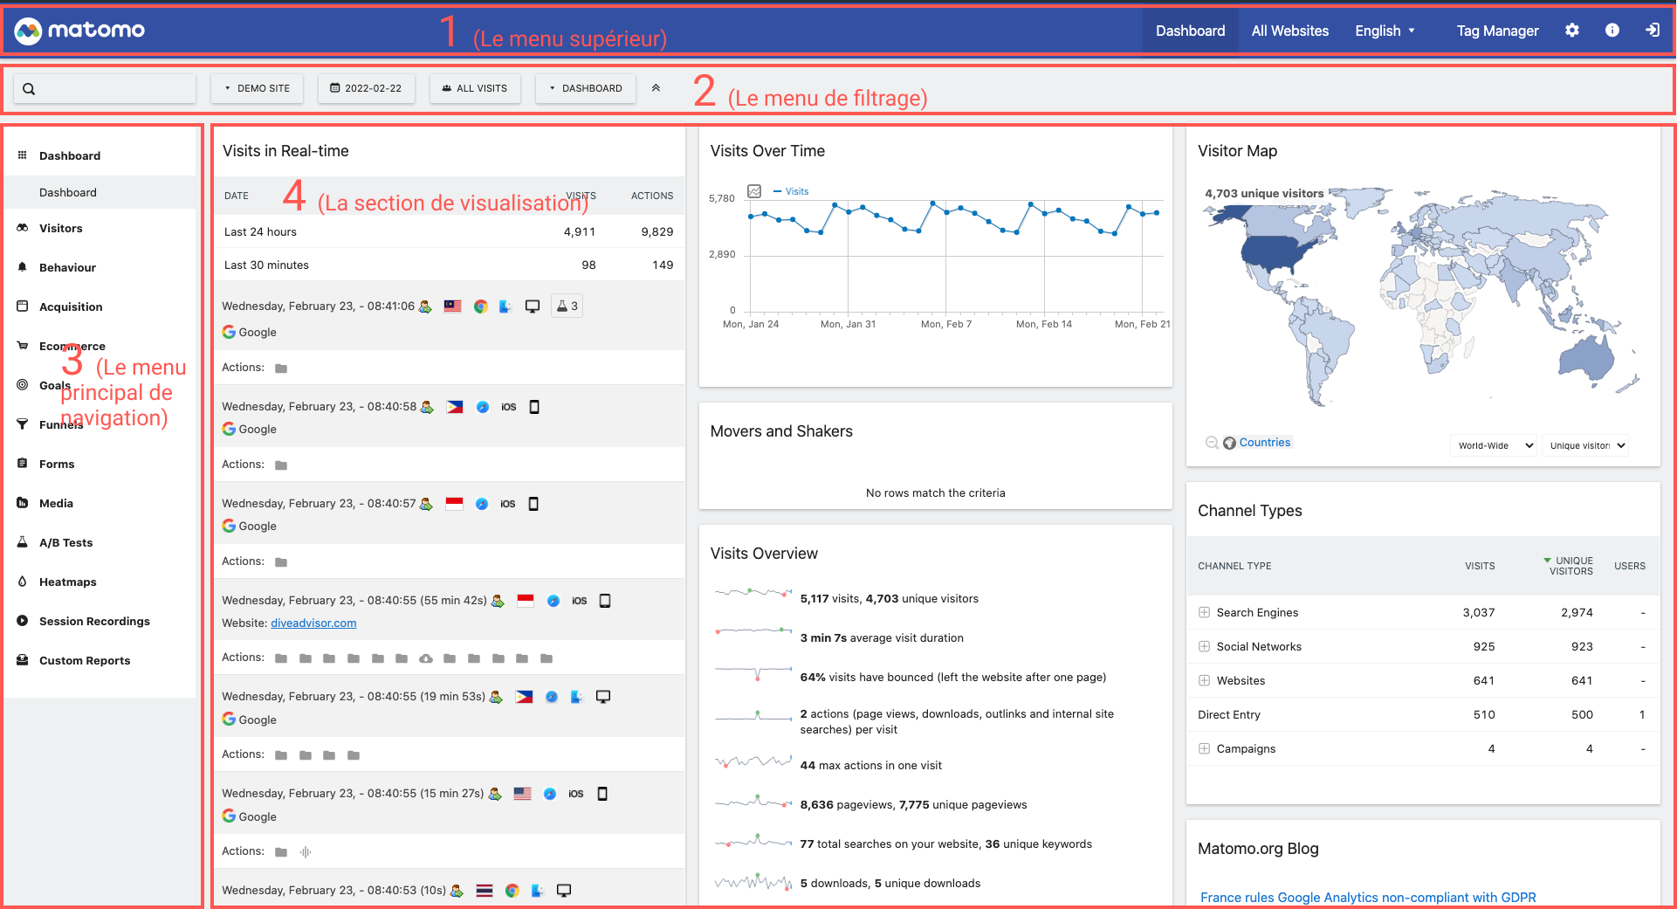The height and width of the screenshot is (909, 1677).
Task: Open the DEMO SITE selector
Action: tap(257, 87)
